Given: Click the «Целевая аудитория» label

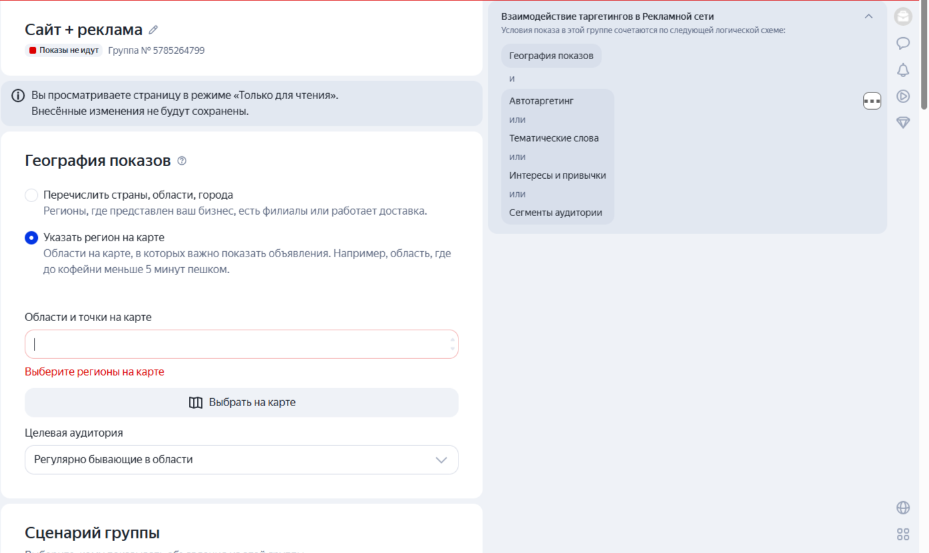Looking at the screenshot, I should tap(74, 433).
